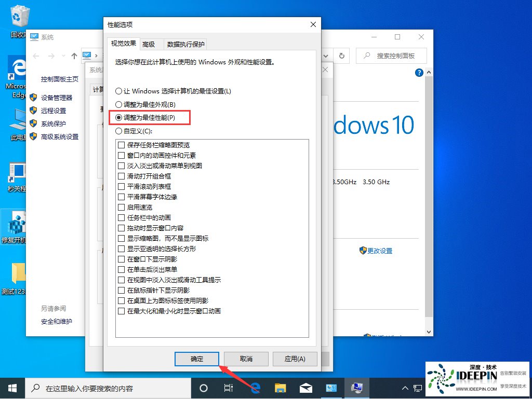
Task: Open 控制面板主页 link
Action: (60, 79)
